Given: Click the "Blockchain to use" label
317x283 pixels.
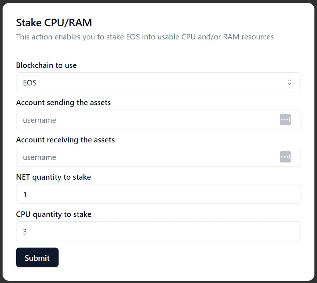Looking at the screenshot, I should pyautogui.click(x=46, y=65).
